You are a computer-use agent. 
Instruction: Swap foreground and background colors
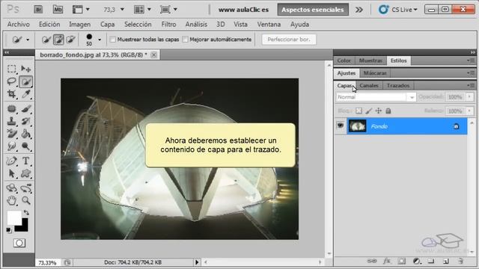[x=27, y=212]
